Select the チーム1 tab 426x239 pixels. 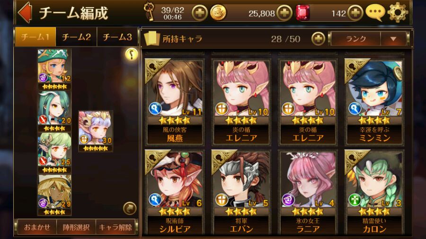point(35,37)
